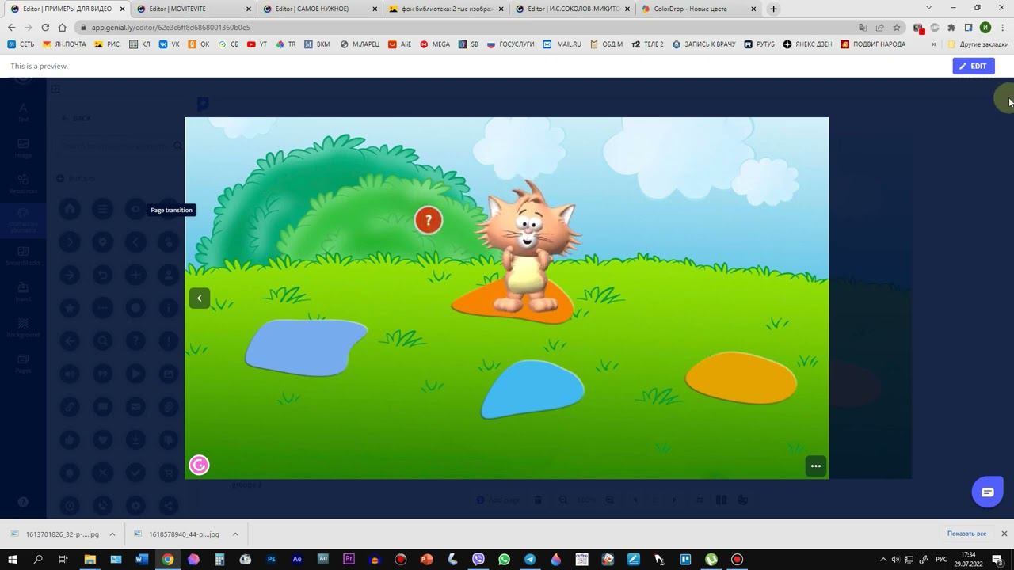Open a new browser tab
This screenshot has width=1014, height=570.
[773, 9]
